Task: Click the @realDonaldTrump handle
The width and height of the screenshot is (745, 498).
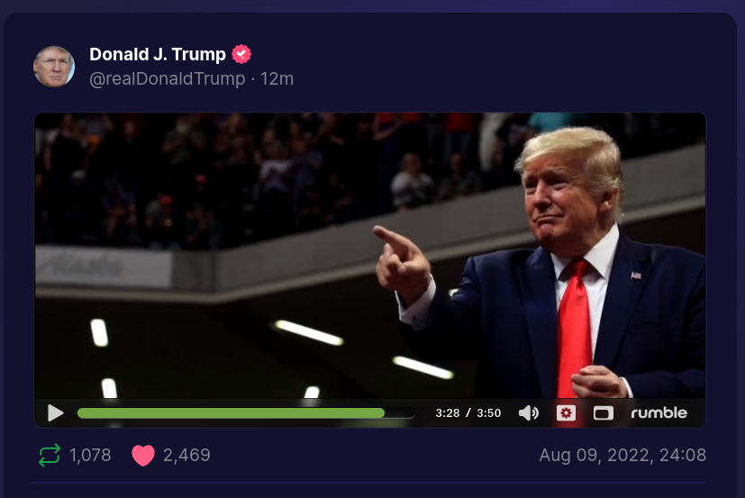Action: 168,79
